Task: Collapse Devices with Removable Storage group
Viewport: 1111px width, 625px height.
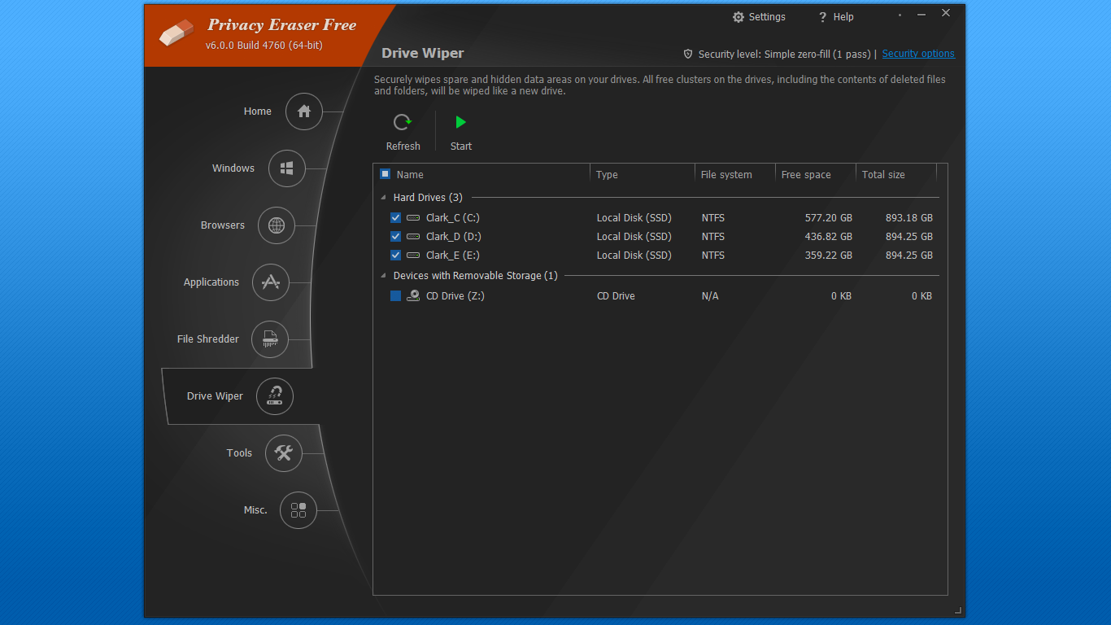Action: (383, 275)
